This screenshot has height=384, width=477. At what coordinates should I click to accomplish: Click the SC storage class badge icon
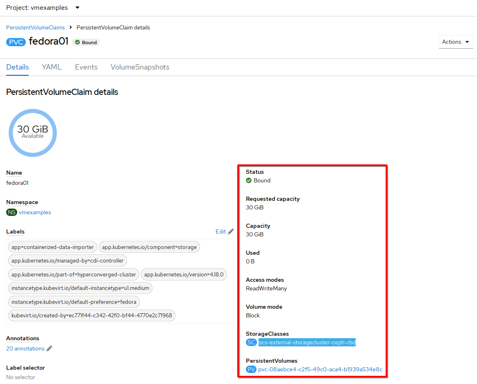click(x=251, y=342)
